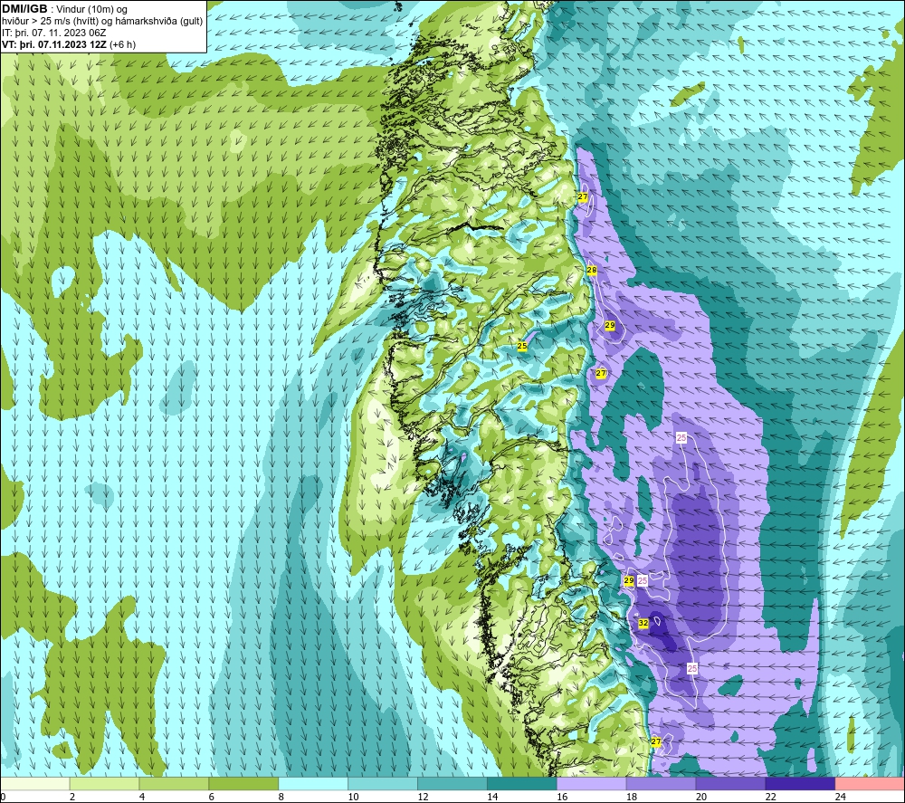
Task: Click the 'IT: þri. 07. 11. 2023 06Z' line
Action: [53, 33]
